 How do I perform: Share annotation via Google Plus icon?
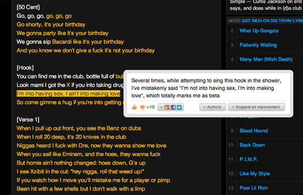167,107
